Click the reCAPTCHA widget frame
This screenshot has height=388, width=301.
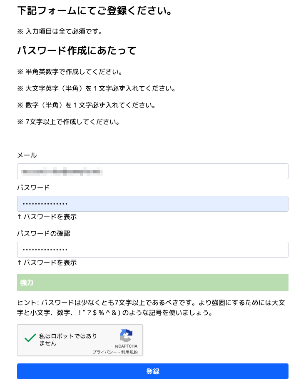pyautogui.click(x=80, y=340)
